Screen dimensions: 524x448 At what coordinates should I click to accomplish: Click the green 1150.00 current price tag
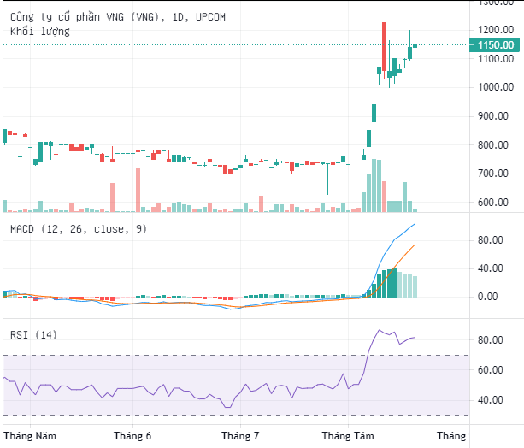[x=496, y=44]
